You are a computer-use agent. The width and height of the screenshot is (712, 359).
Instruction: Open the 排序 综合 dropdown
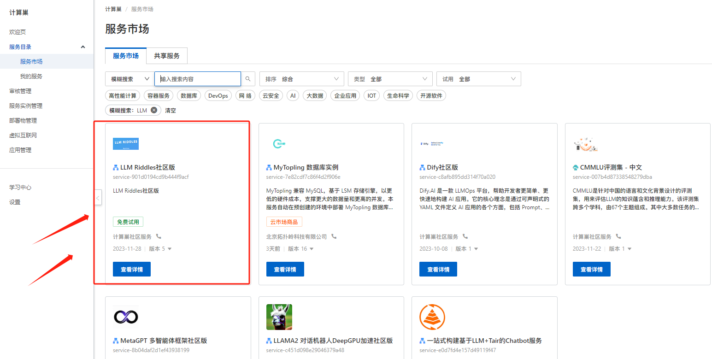(x=302, y=79)
